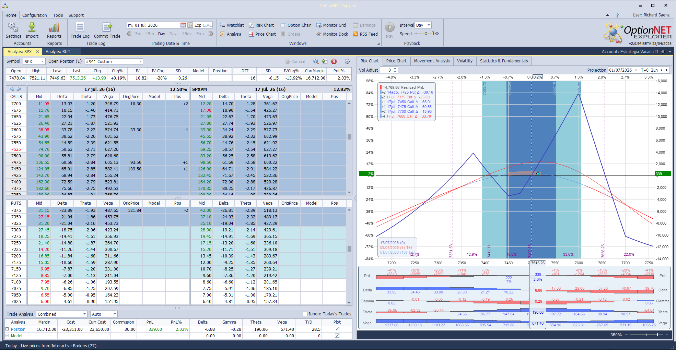Expand the Symbol SPX dropdown
The height and width of the screenshot is (350, 676).
coord(43,61)
